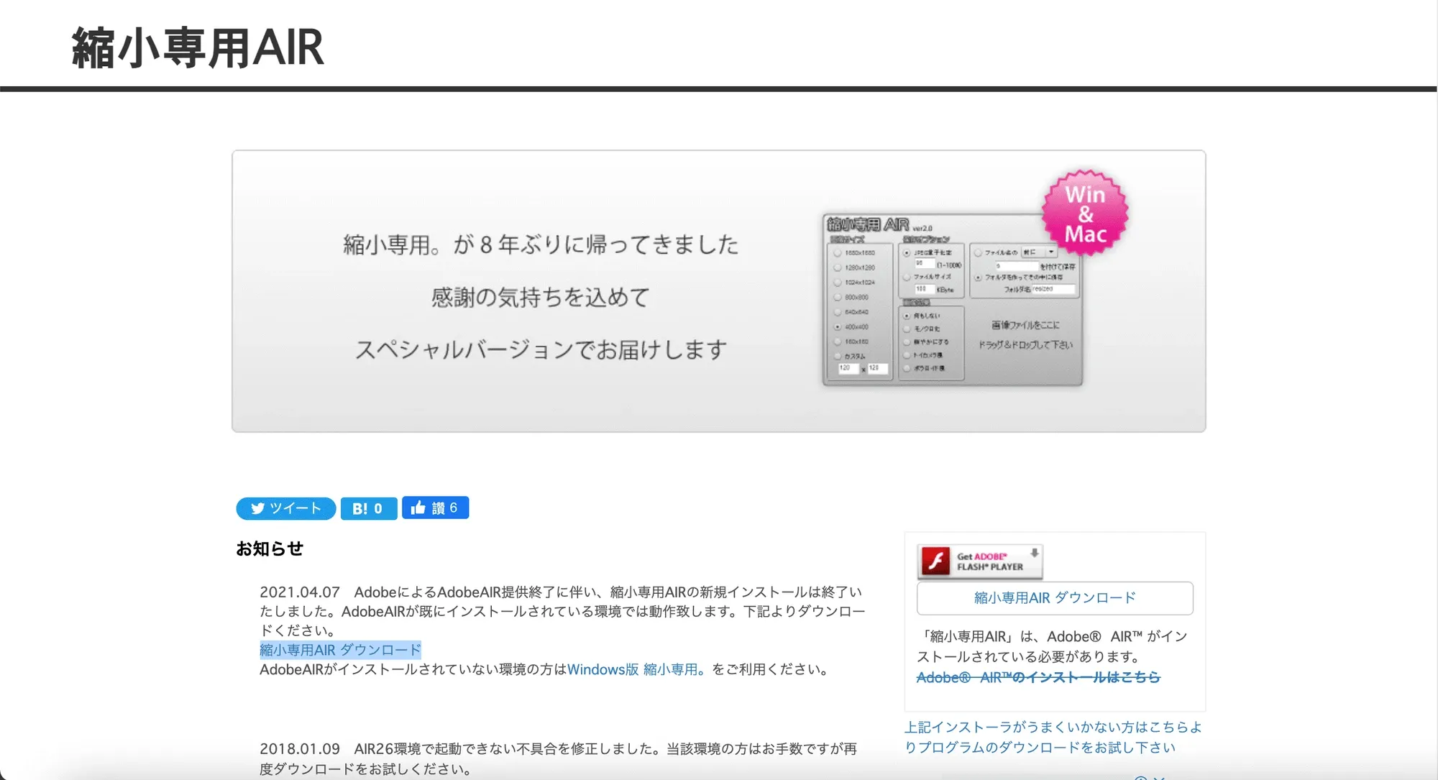The height and width of the screenshot is (780, 1438).
Task: Click the お知らせ heading
Action: pos(270,549)
